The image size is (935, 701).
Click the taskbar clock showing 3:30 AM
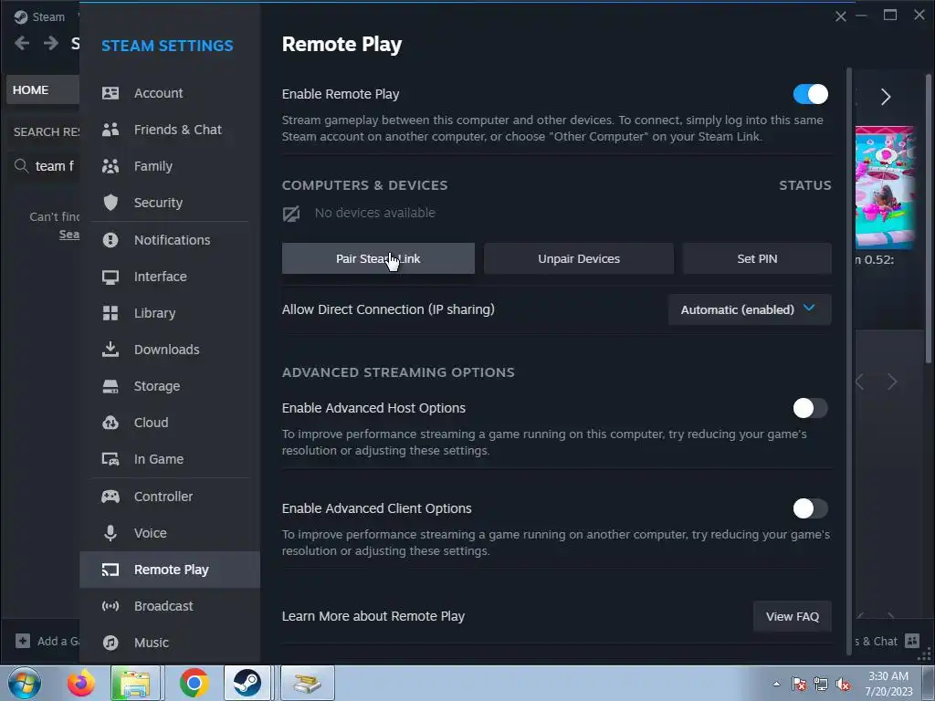(888, 684)
